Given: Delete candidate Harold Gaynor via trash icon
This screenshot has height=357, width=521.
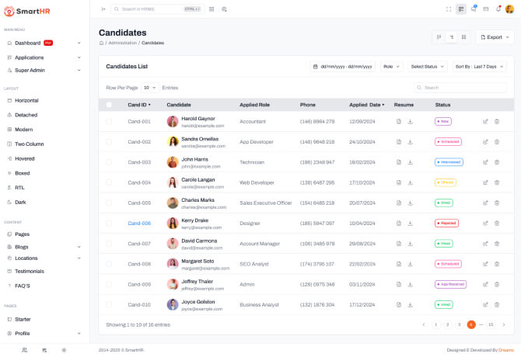Looking at the screenshot, I should pos(497,121).
